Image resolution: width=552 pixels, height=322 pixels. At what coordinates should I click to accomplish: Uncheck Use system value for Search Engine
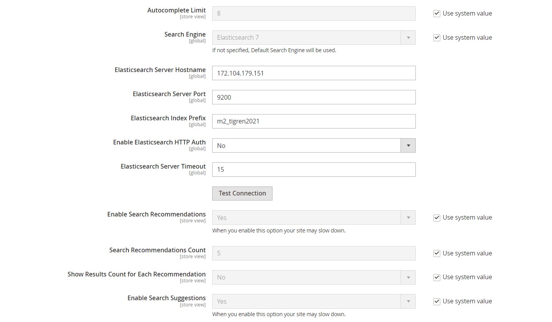click(437, 38)
